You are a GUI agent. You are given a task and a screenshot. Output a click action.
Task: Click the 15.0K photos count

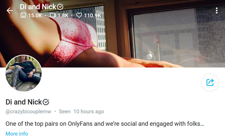pos(35,15)
